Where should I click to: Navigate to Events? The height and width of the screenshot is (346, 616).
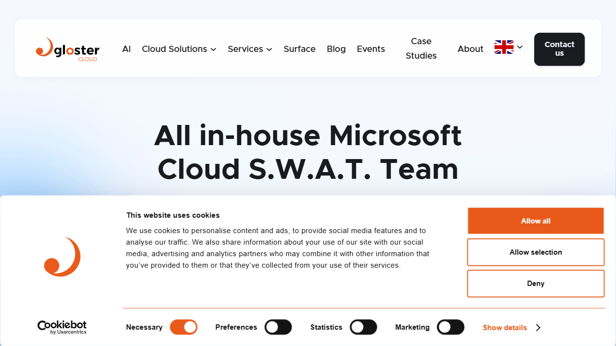(x=371, y=49)
